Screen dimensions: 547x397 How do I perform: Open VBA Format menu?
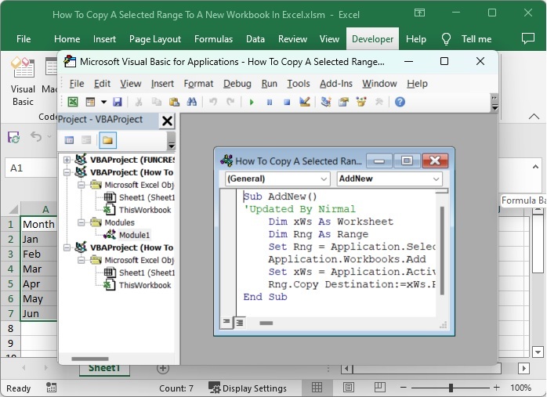point(198,84)
